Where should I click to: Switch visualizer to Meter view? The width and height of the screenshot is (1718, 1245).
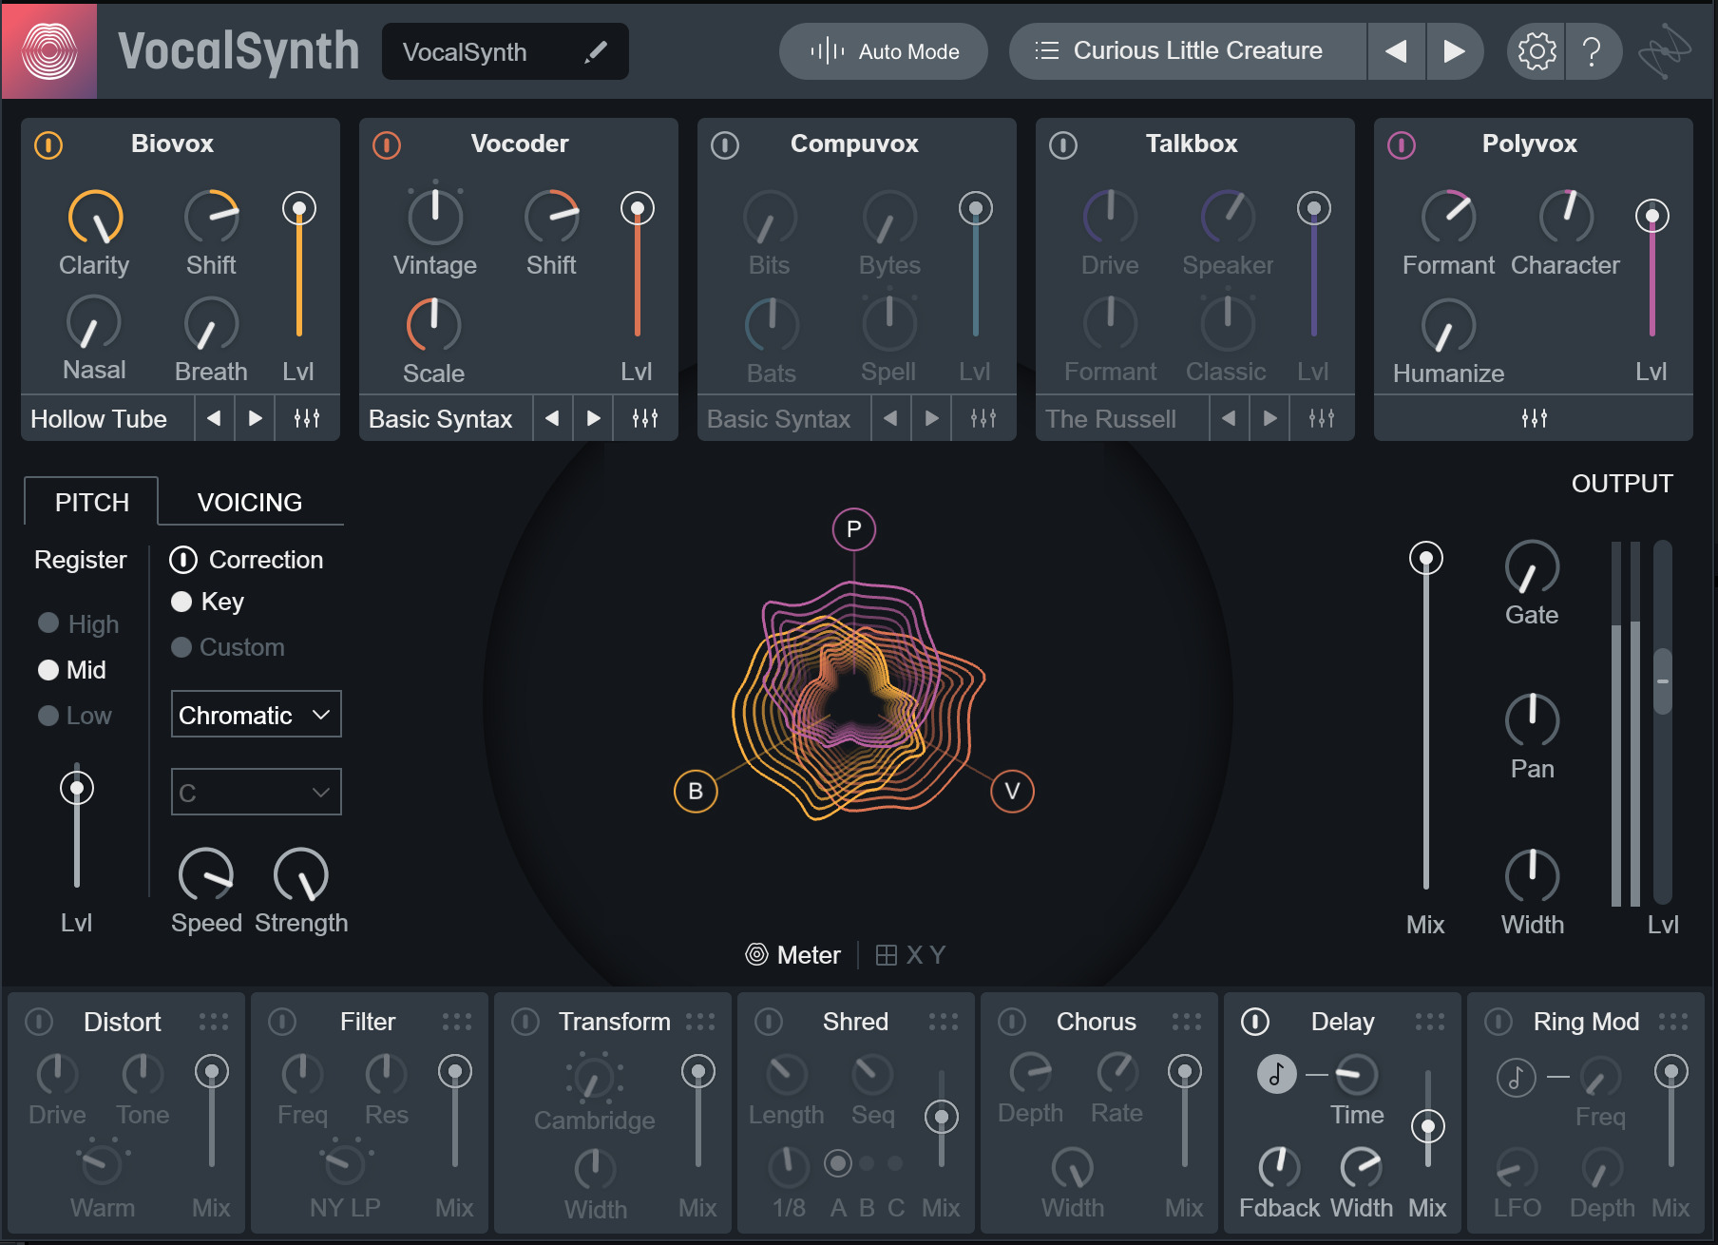793,955
